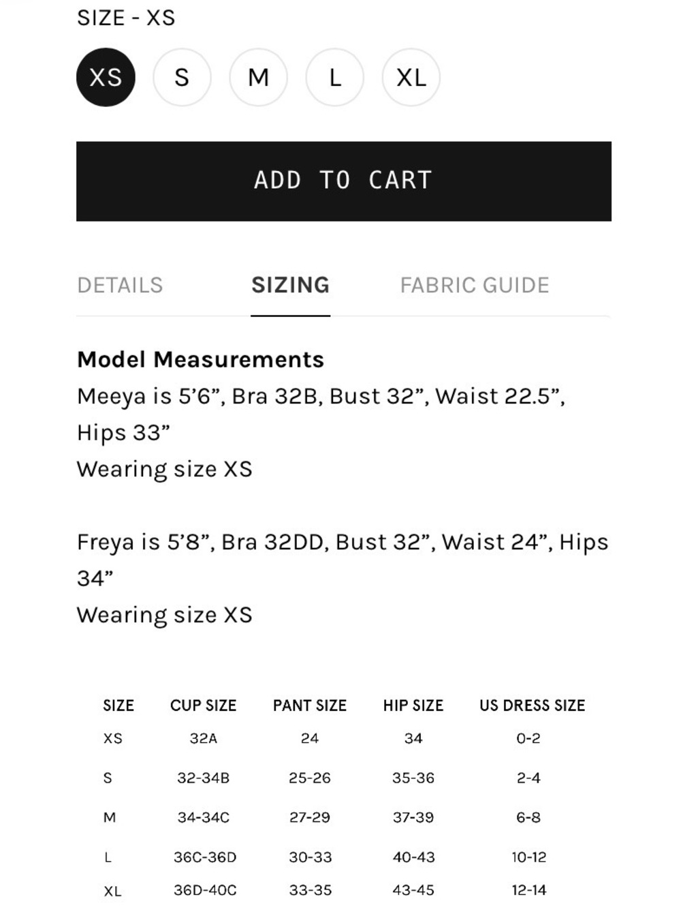Screen dimensions: 681x908
Task: Click the SIZE - XS label
Action: tap(127, 18)
